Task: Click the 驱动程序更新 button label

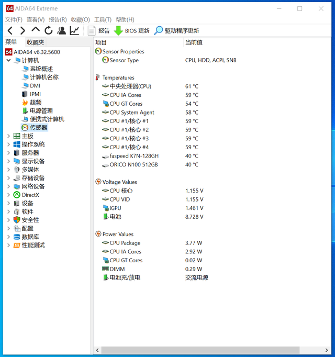Action: (182, 31)
